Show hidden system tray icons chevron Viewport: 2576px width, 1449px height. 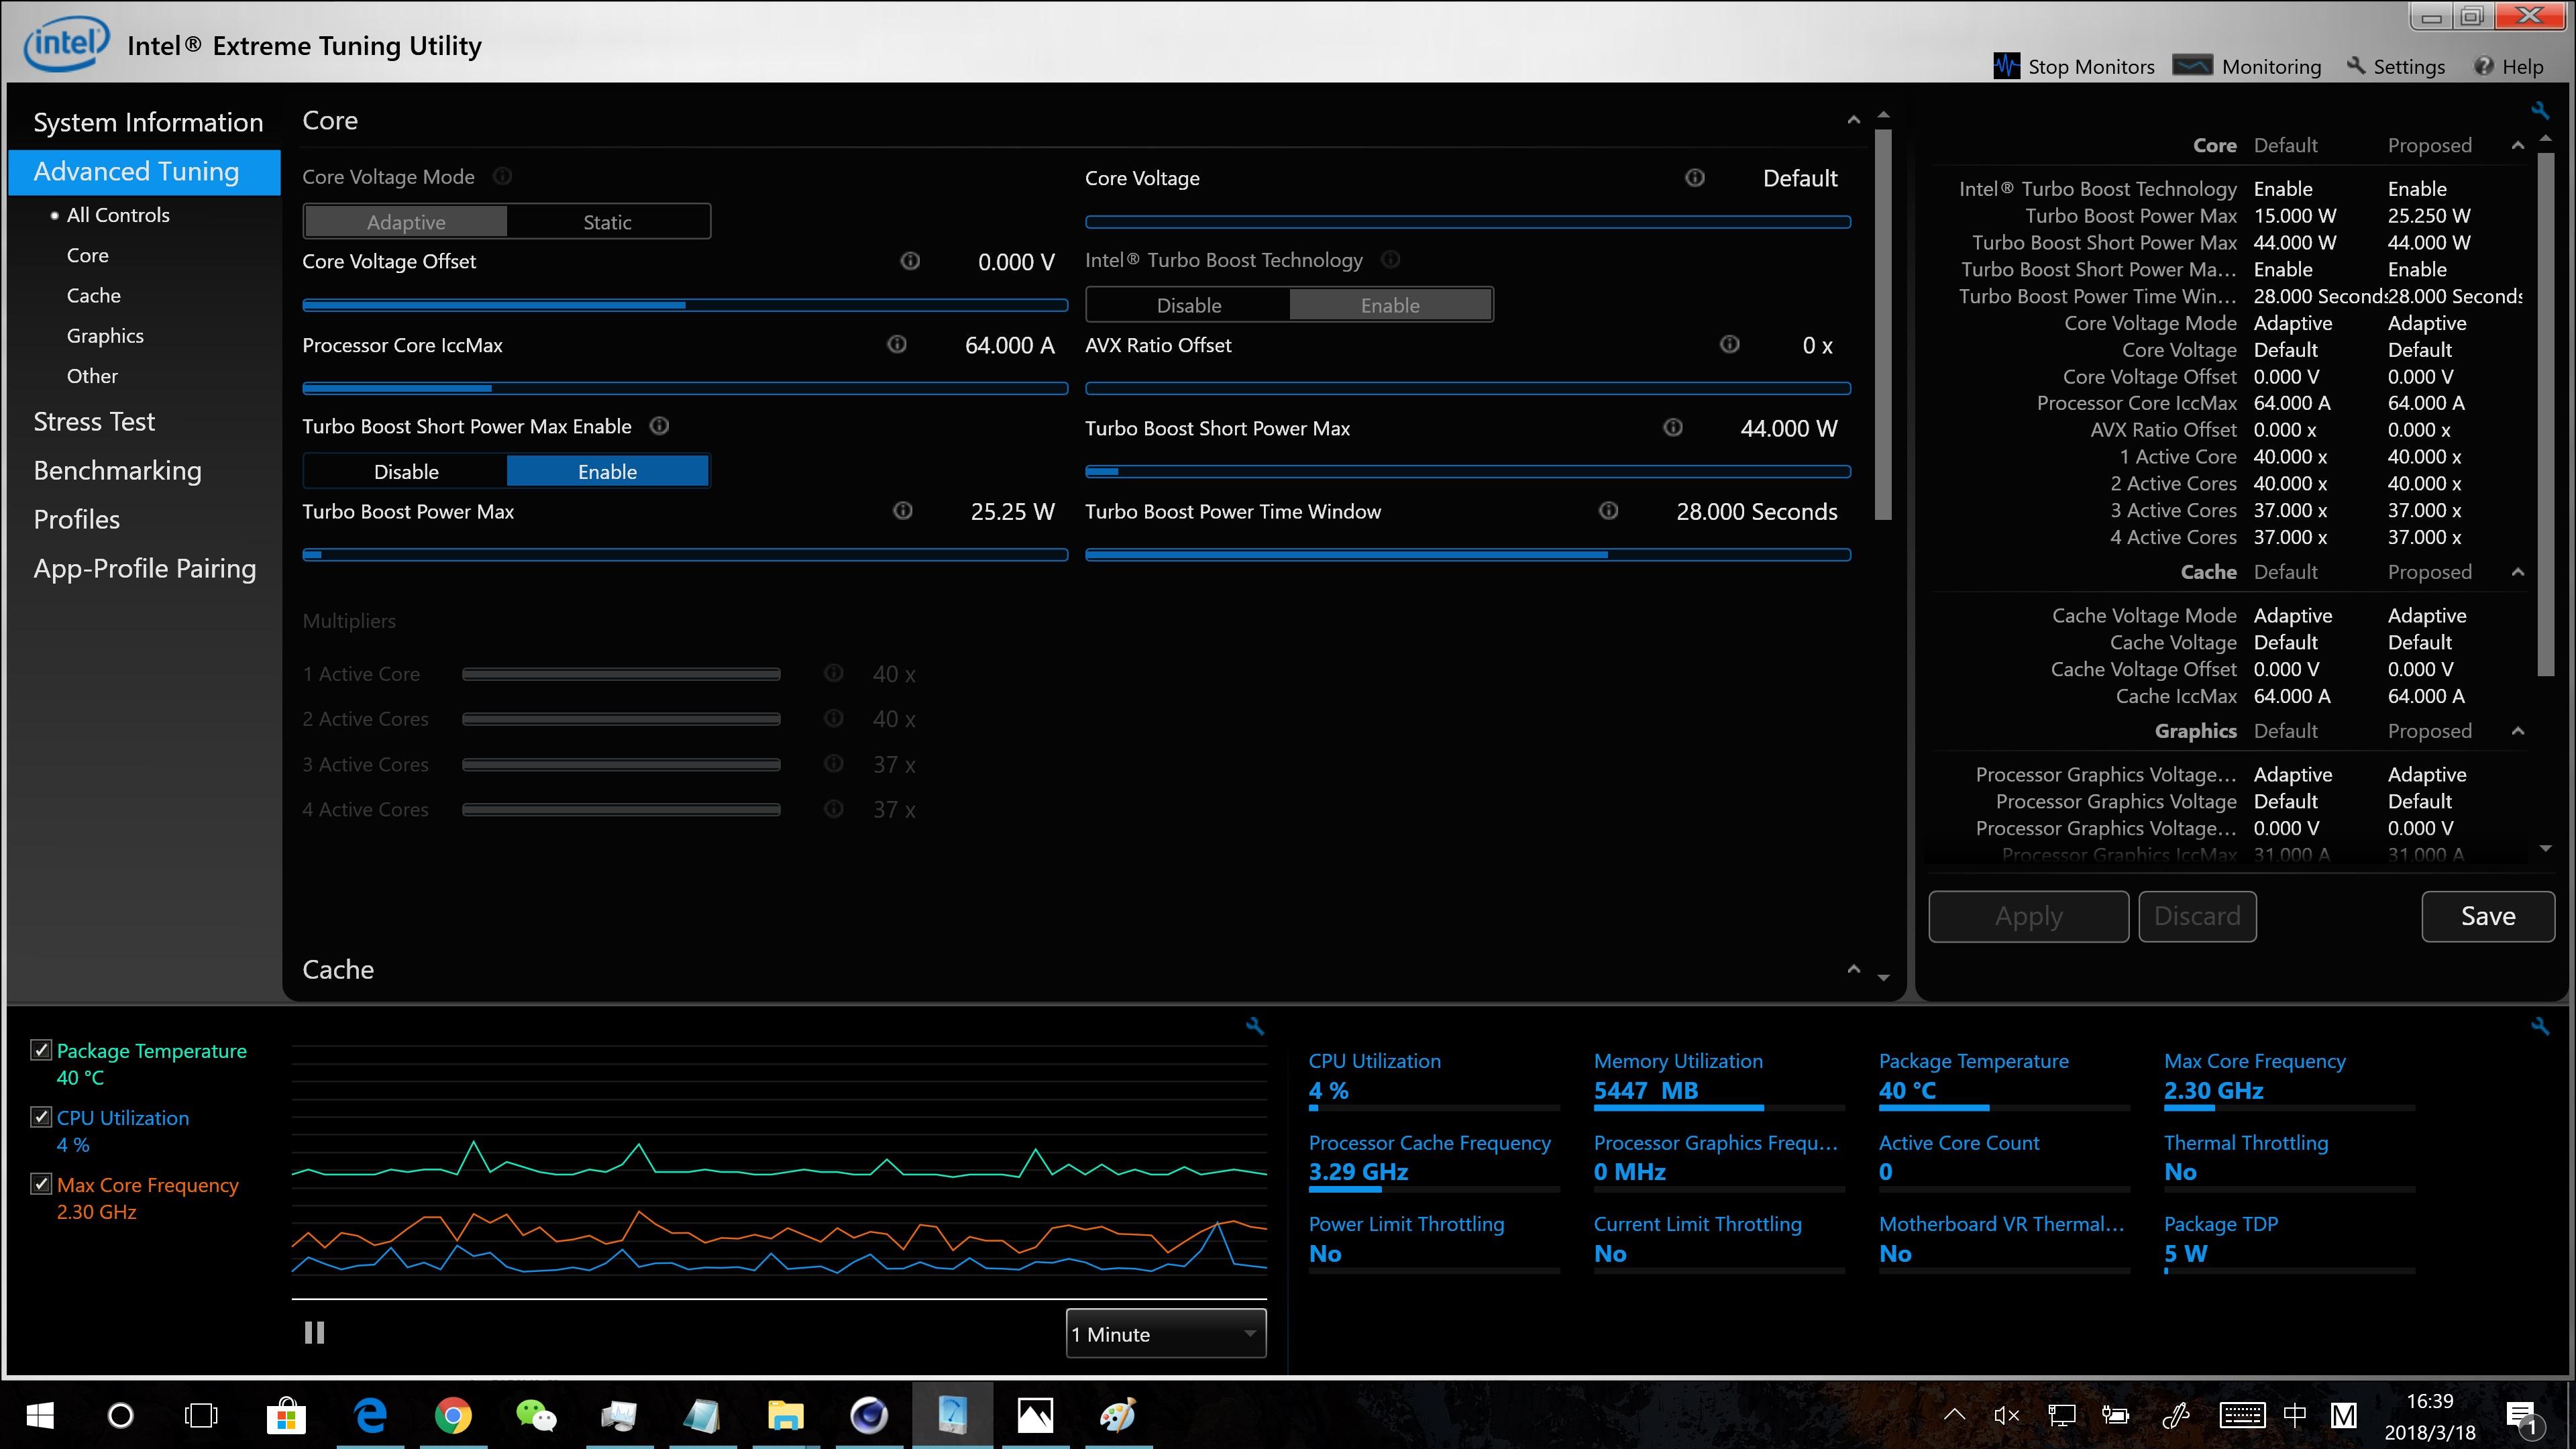(x=1954, y=1415)
